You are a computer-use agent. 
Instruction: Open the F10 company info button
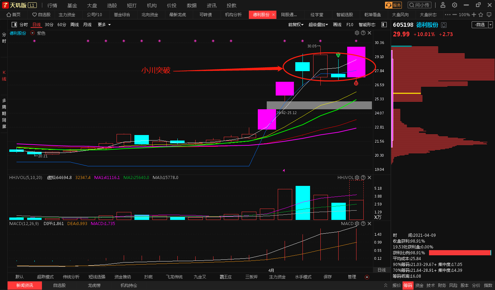click(350, 25)
